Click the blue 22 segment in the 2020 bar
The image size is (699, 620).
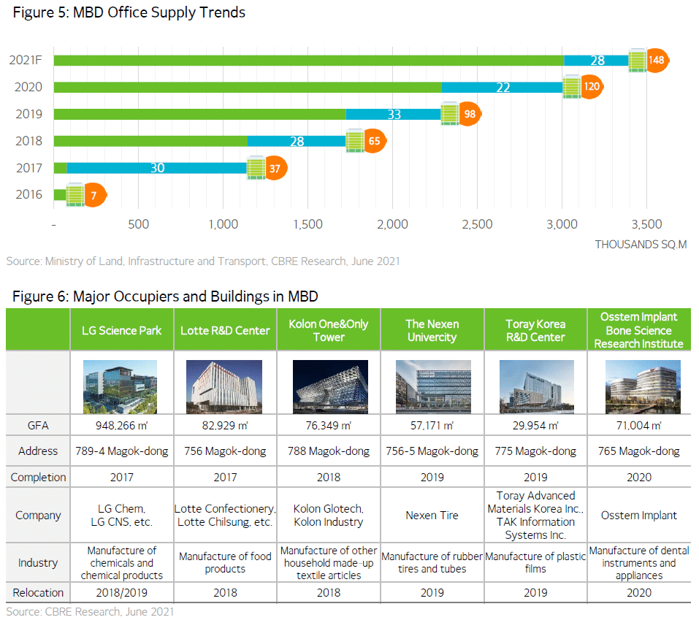click(x=503, y=88)
